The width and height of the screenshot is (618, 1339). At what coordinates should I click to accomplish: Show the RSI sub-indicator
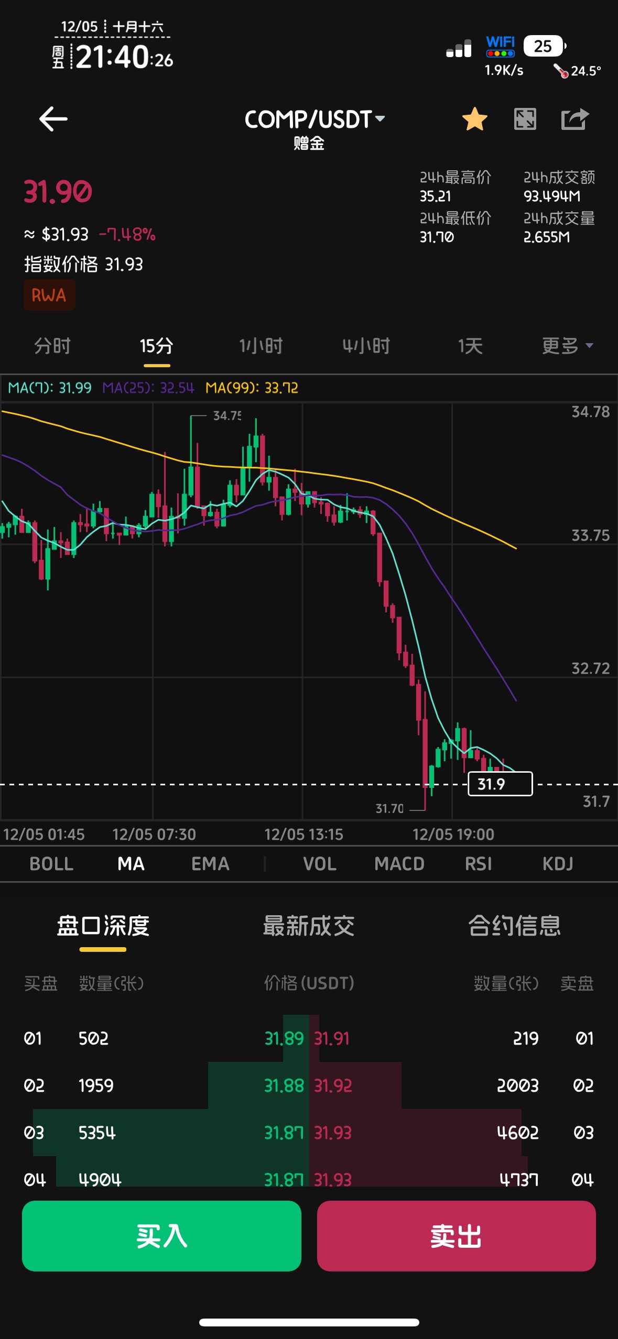coord(478,864)
